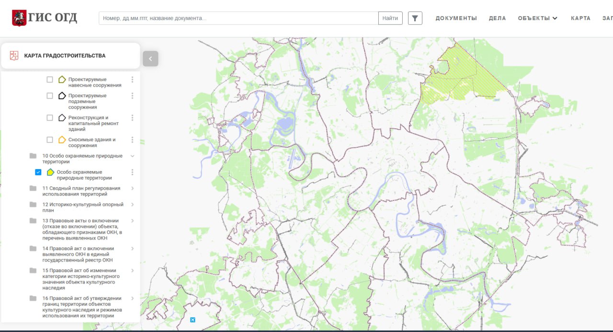Image resolution: width=613 pixels, height=332 pixels.
Task: Click the ГИС ОГД logo
Action: pyautogui.click(x=45, y=18)
